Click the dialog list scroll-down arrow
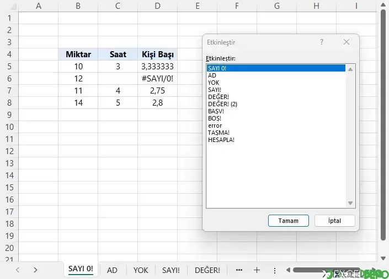The width and height of the screenshot is (389, 279). pyautogui.click(x=350, y=203)
